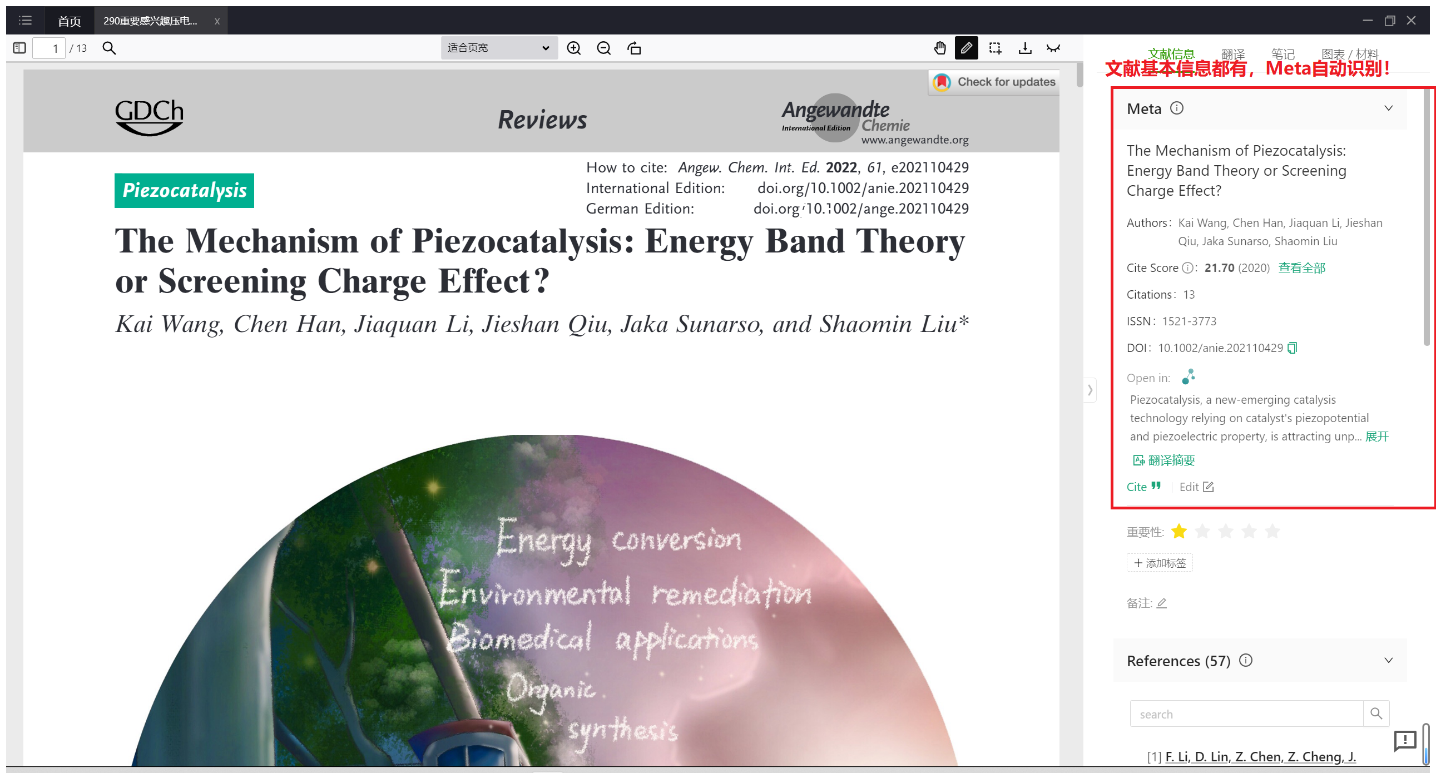Click the Cite quote button
This screenshot has height=773, width=1436.
pos(1143,487)
